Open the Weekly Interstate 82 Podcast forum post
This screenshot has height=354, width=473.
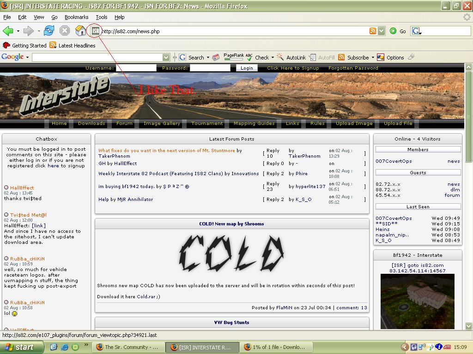click(161, 173)
